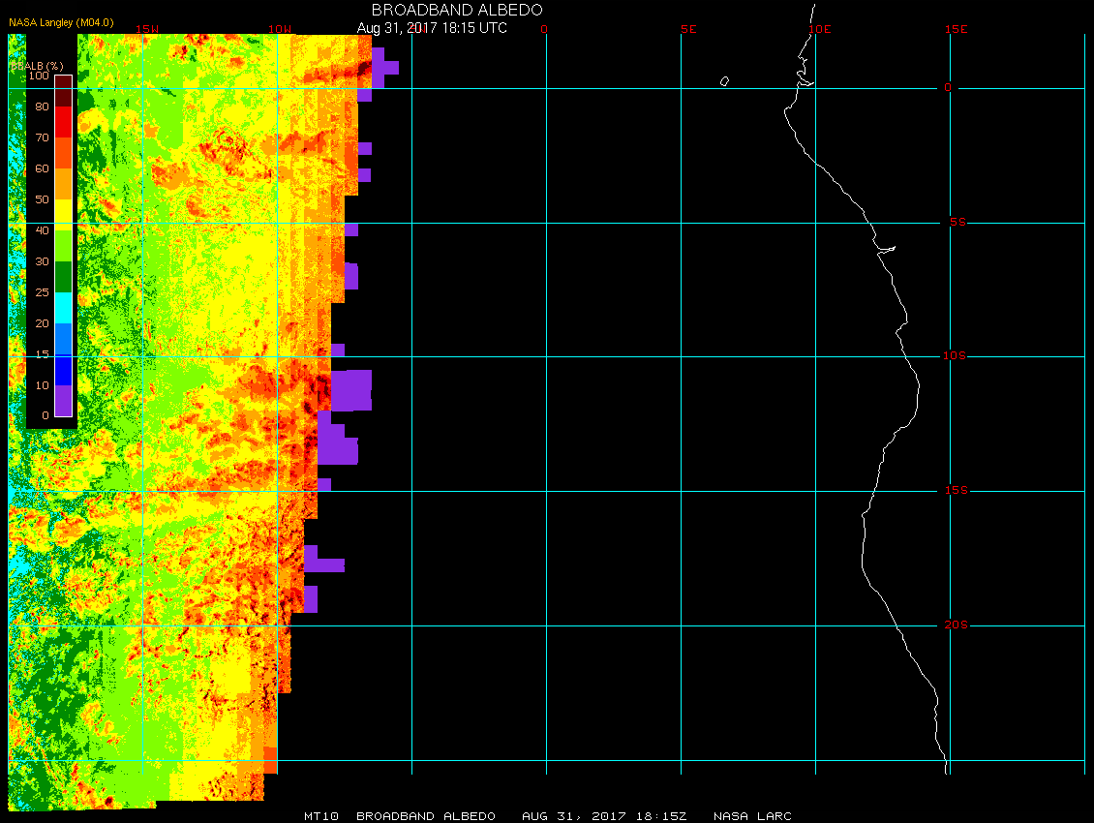Click the 5S latitude label
The height and width of the screenshot is (823, 1094).
click(957, 222)
